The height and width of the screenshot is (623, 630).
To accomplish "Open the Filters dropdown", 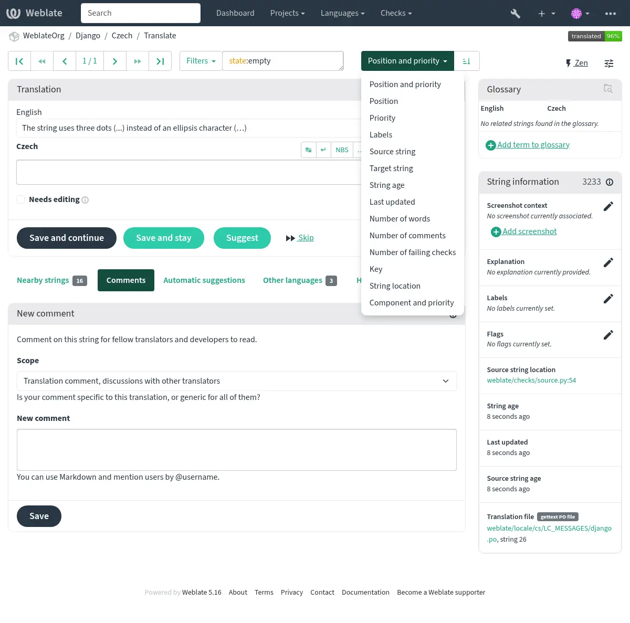I will point(201,61).
